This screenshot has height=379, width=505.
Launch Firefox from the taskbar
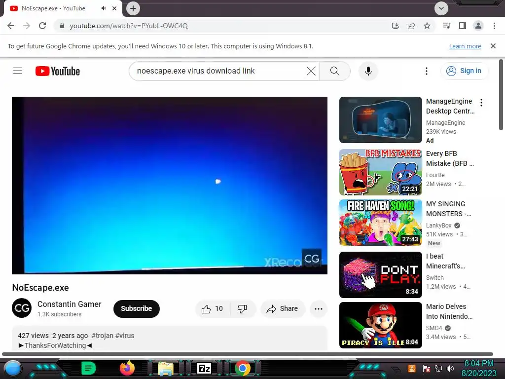[x=127, y=368]
